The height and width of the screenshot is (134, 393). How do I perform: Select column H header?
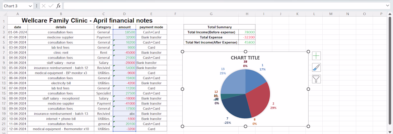click(247, 14)
